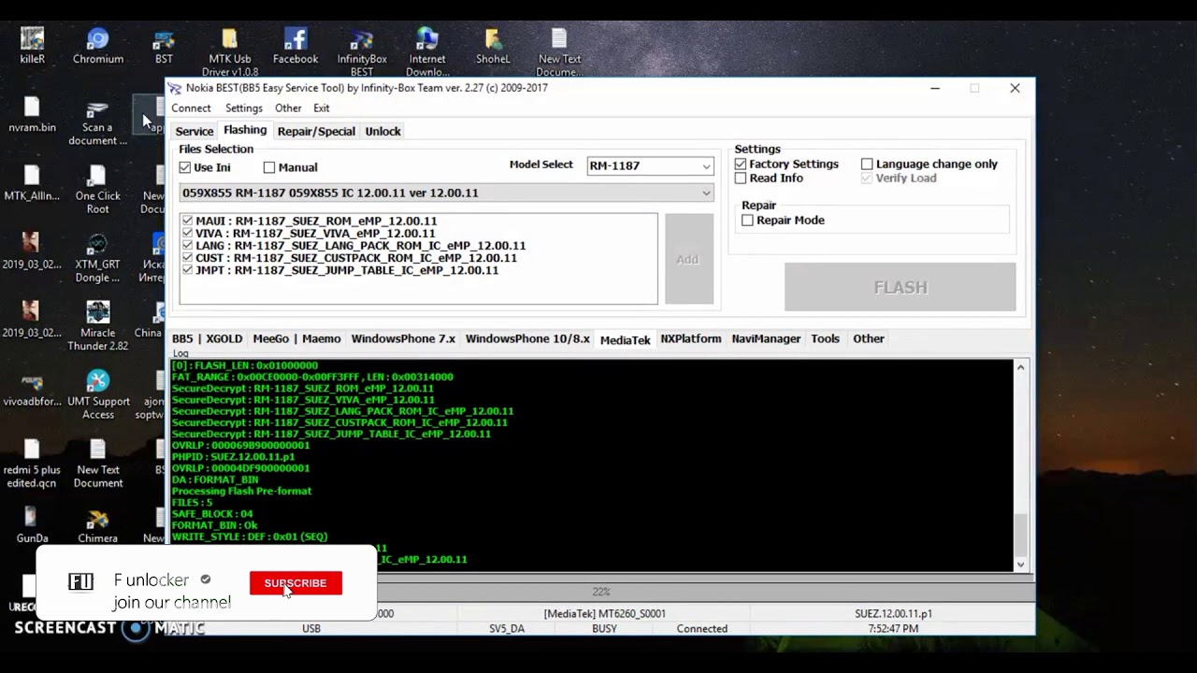Click the 22% flashing progress bar
1197x673 pixels.
(601, 592)
